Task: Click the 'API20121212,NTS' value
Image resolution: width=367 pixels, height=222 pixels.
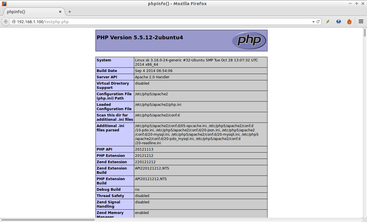Action: coord(151,179)
